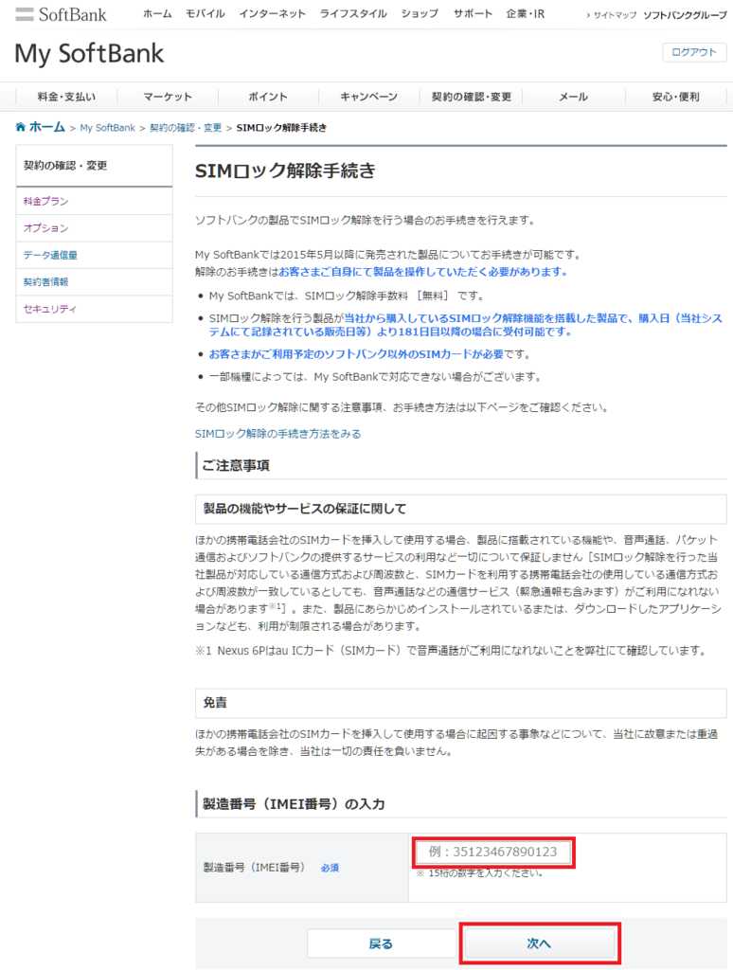The width and height of the screenshot is (733, 970).
Task: Select the 料金・支払い tab
Action: pos(66,98)
